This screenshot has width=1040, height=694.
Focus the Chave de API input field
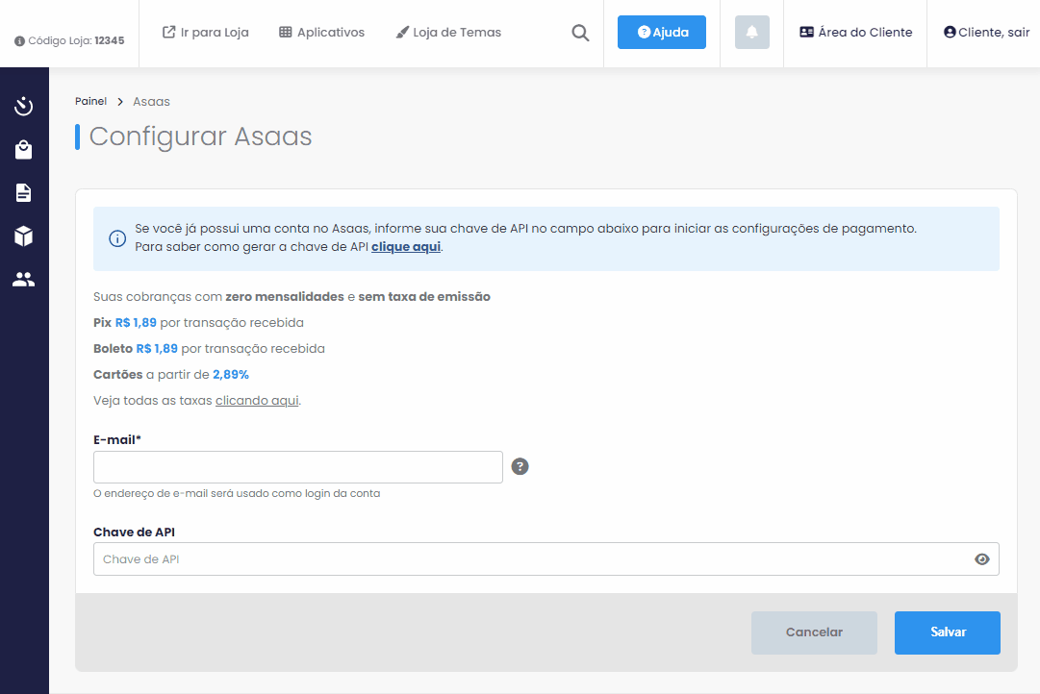click(x=545, y=559)
